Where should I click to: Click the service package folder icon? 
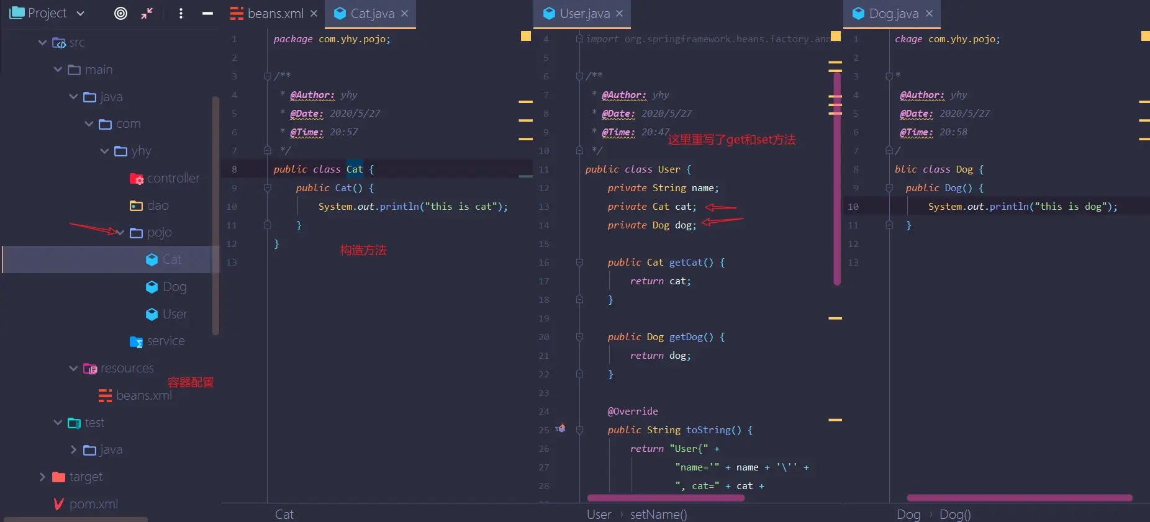[x=137, y=341]
